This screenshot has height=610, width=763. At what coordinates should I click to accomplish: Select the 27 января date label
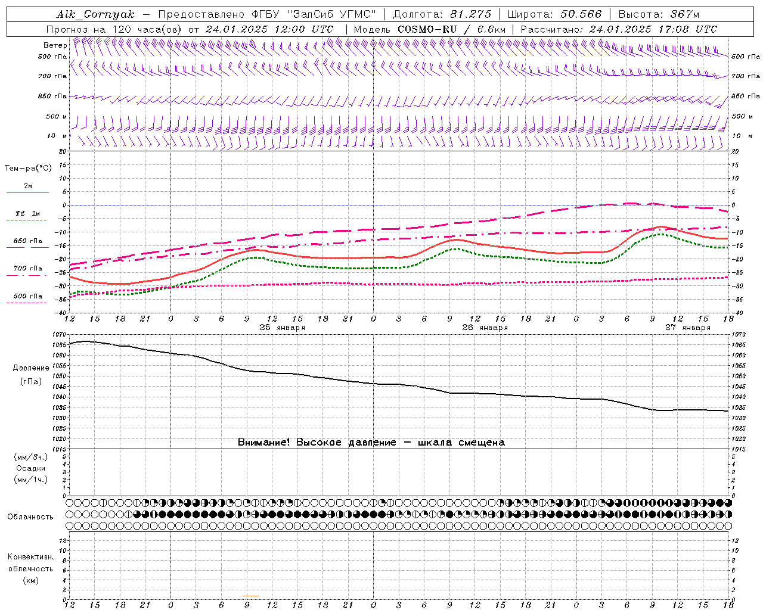[688, 327]
